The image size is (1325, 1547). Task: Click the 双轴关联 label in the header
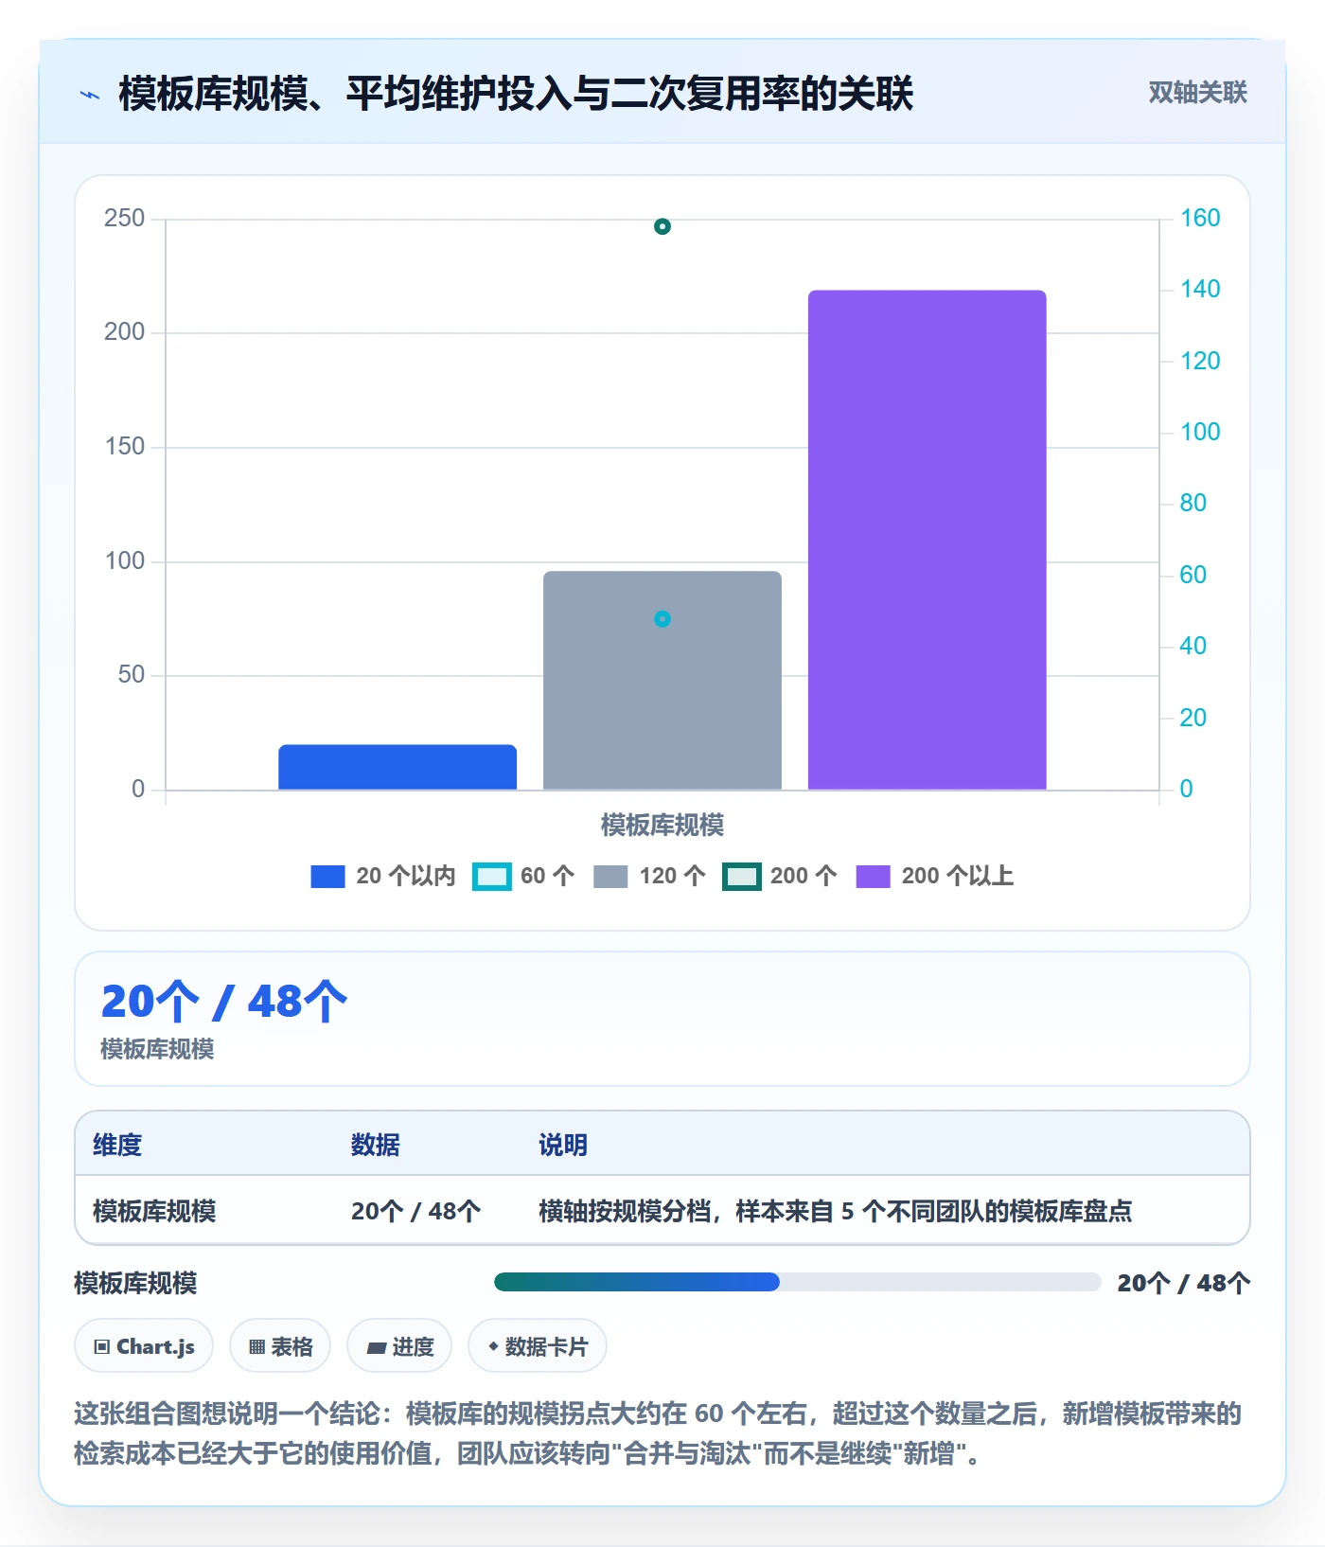pyautogui.click(x=1197, y=93)
